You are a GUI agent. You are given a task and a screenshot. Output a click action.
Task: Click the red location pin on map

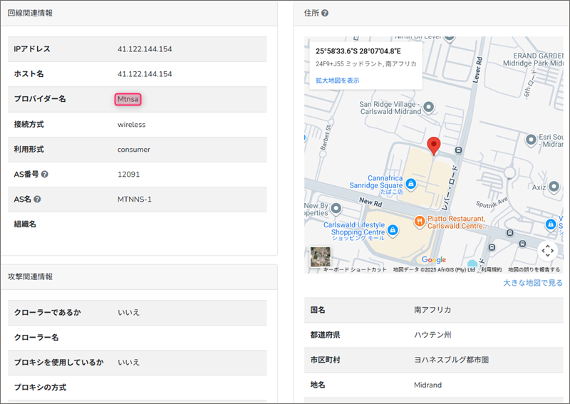433,146
